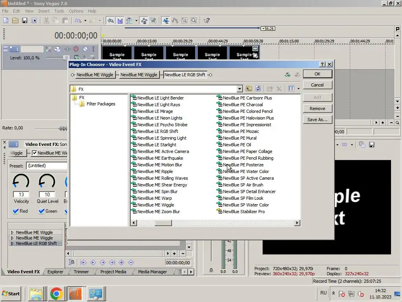Click the Refresh icon in Plug-In Chooser
Screen dimensions: 402x302
[x=258, y=88]
